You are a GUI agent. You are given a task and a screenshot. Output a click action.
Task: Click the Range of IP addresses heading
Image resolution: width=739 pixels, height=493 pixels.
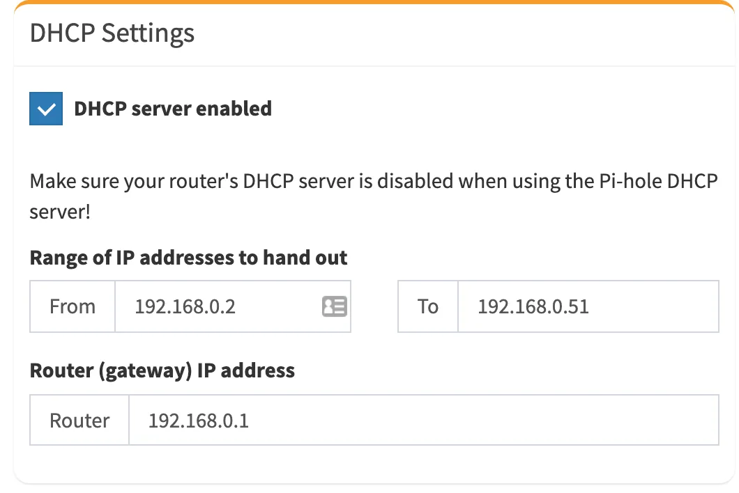(188, 258)
